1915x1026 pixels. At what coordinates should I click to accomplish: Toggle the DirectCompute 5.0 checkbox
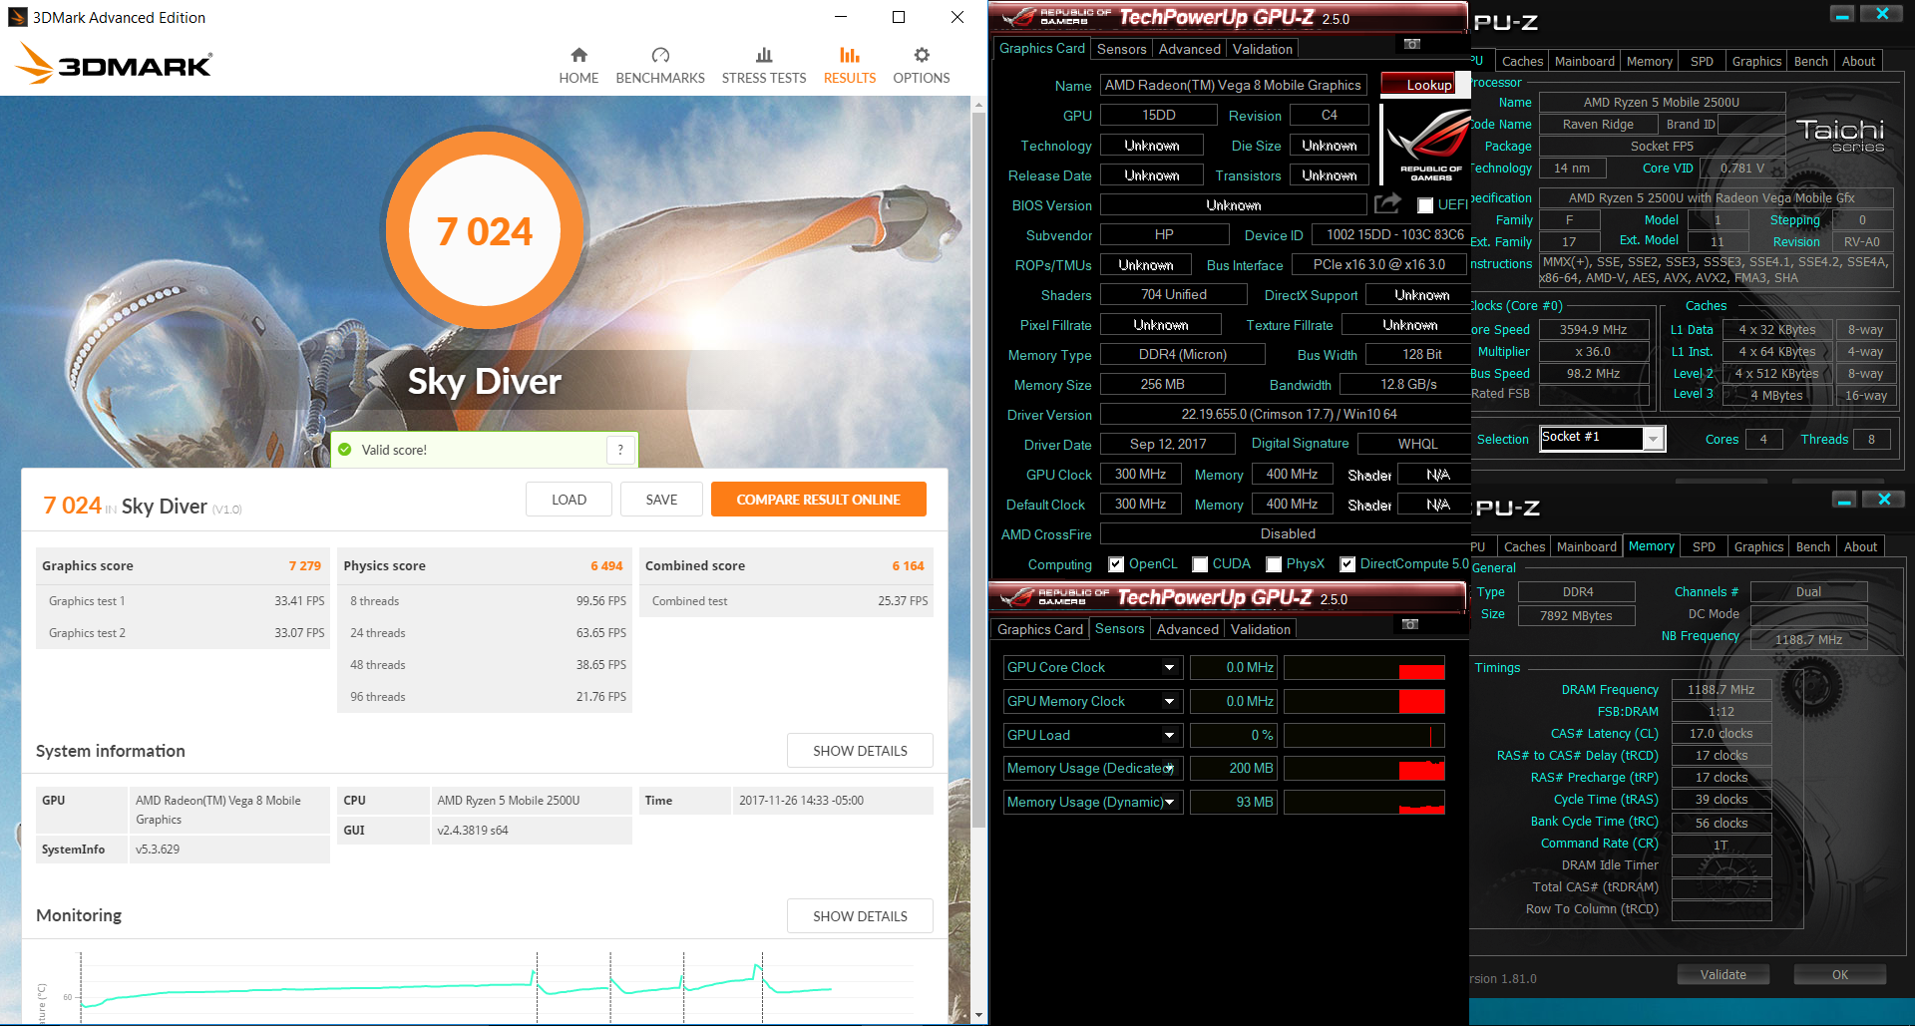[x=1347, y=564]
